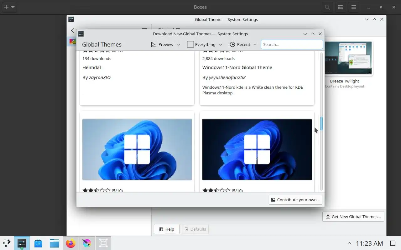401x250 pixels.
Task: Open Krita from the taskbar
Action: point(87,243)
